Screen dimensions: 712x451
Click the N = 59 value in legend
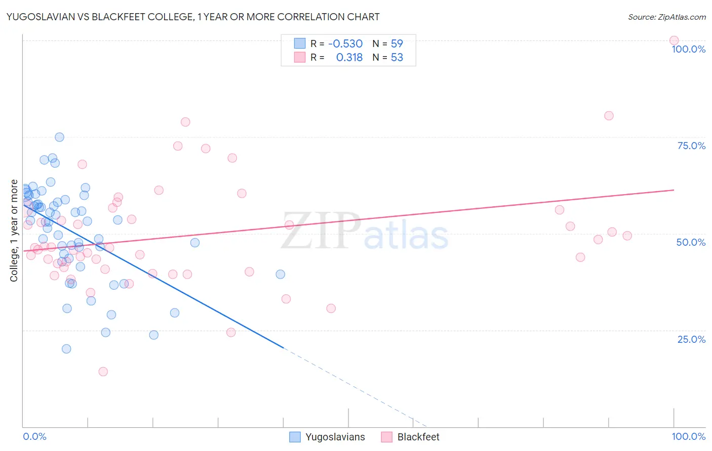pyautogui.click(x=388, y=43)
